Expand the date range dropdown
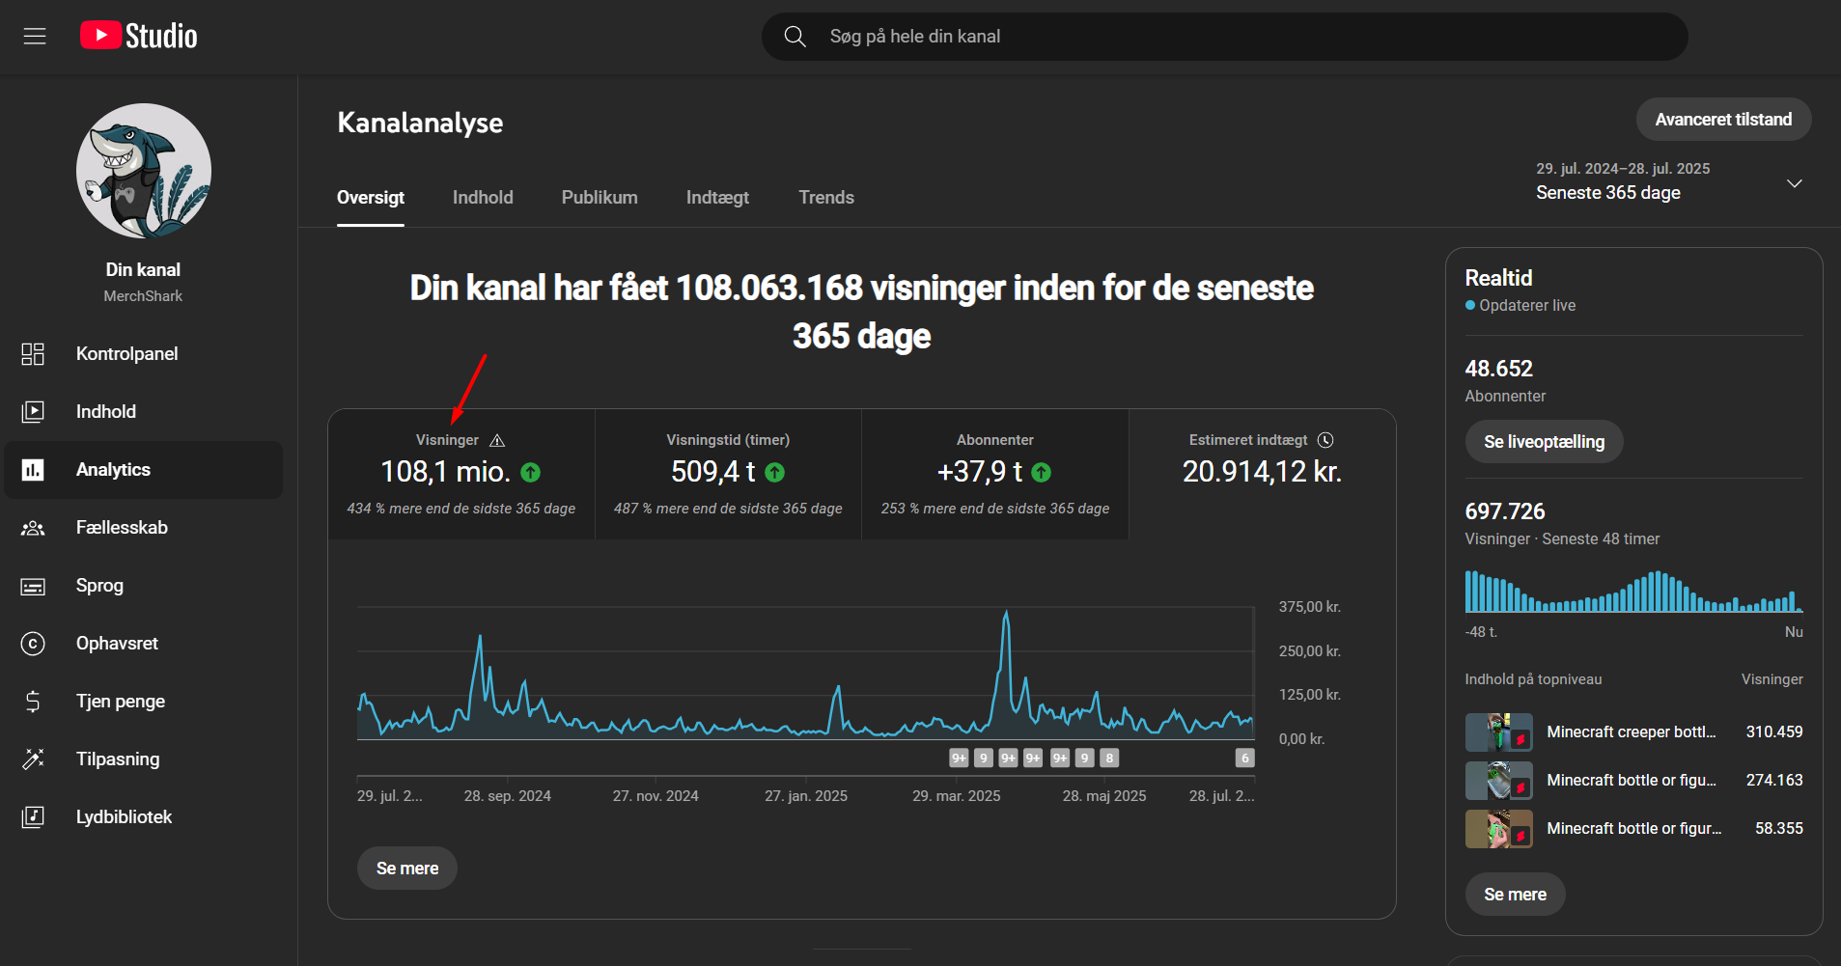The width and height of the screenshot is (1841, 966). [1794, 182]
